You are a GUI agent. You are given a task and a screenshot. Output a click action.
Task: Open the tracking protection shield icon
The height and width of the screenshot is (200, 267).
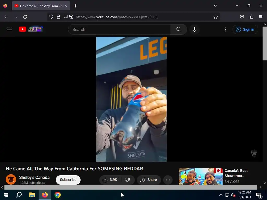[51, 17]
